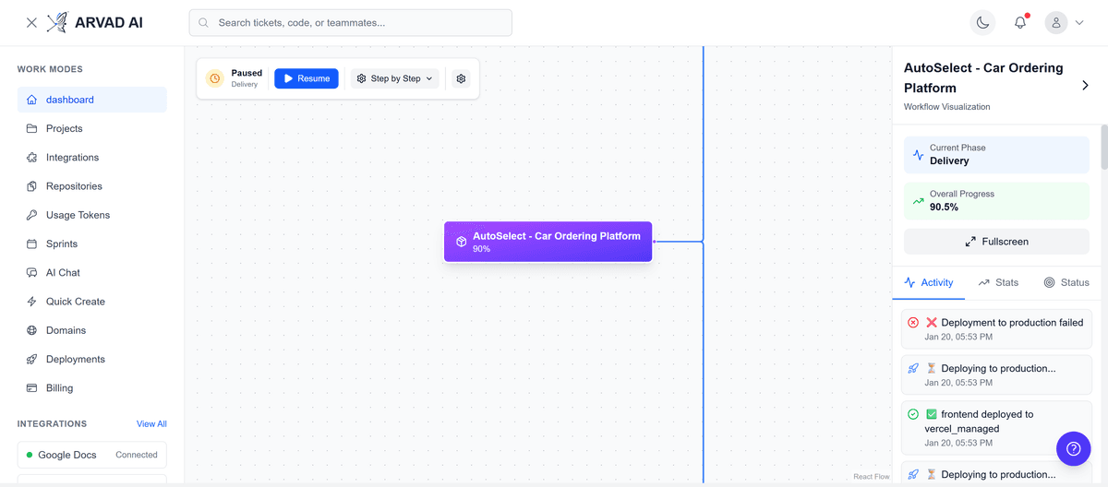Click the ARVAD AI bird logo
Image resolution: width=1108 pixels, height=487 pixels.
tap(58, 22)
